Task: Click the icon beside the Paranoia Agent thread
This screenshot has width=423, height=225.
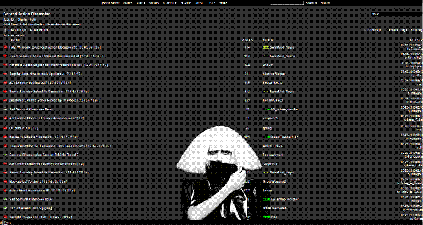Action: [x=5, y=65]
